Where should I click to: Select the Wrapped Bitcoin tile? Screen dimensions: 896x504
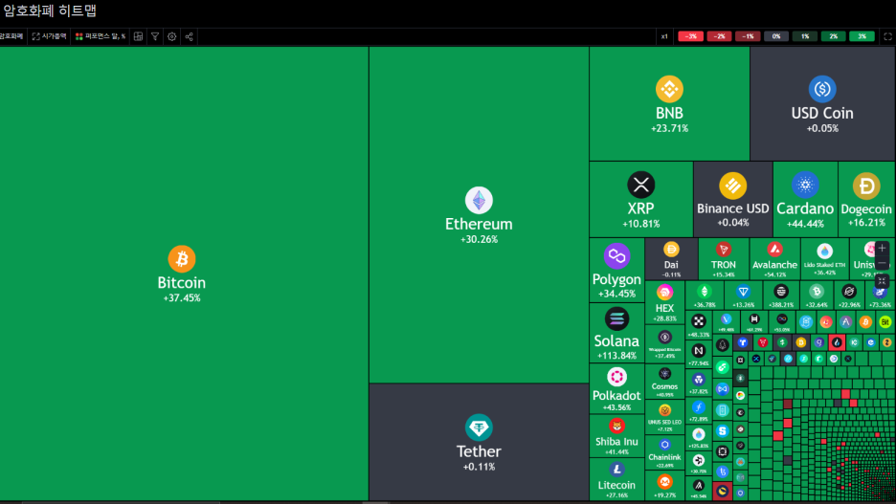(664, 344)
